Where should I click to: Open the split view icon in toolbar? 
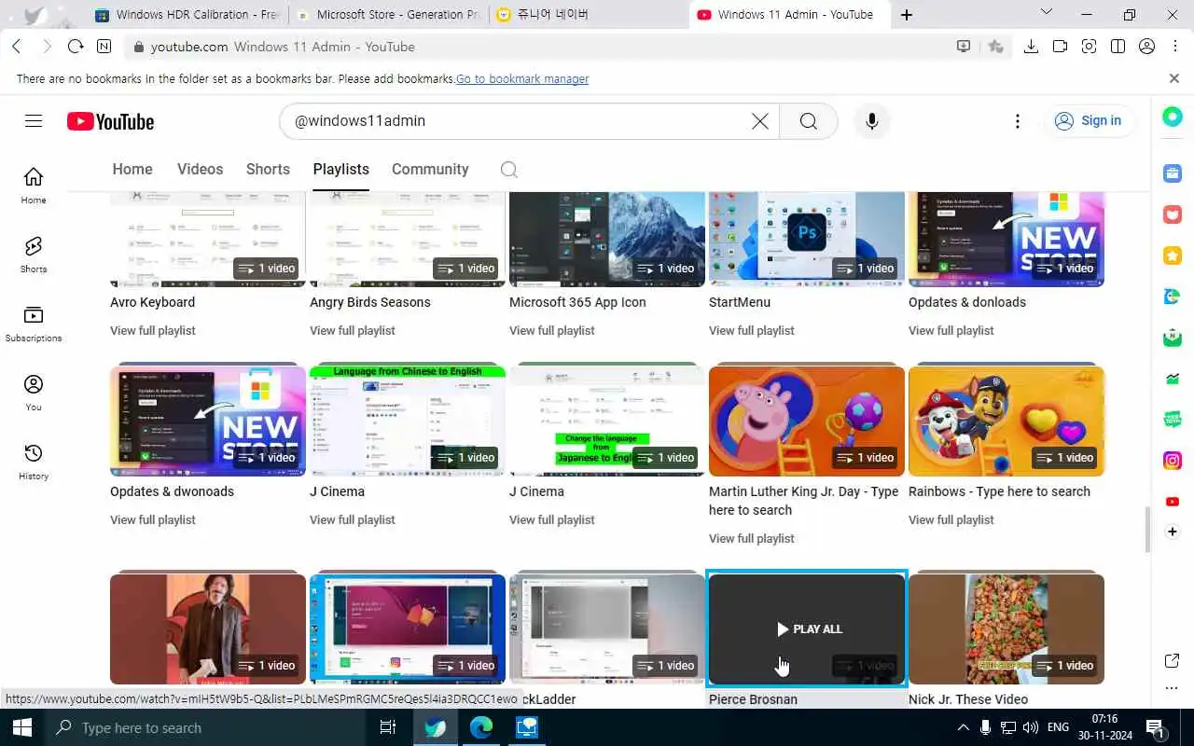click(x=1118, y=47)
